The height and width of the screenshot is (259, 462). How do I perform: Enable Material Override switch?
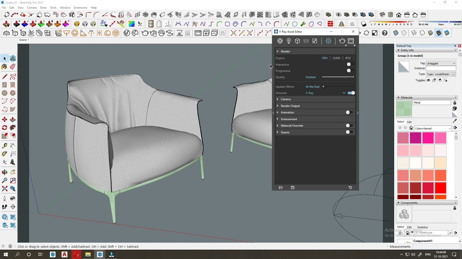tap(349, 126)
